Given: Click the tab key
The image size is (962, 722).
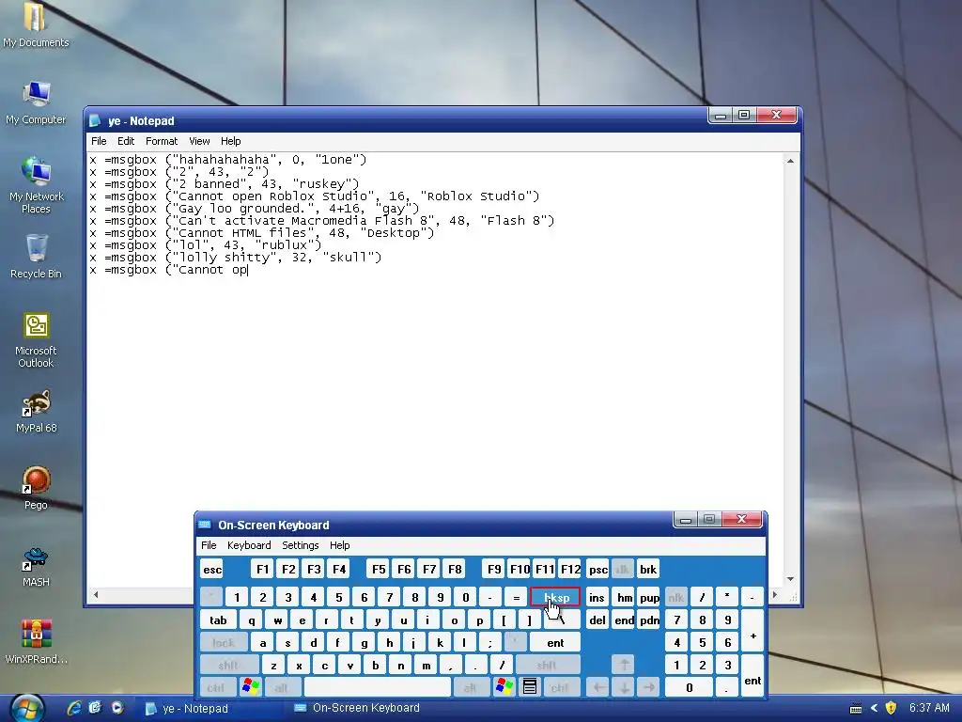Looking at the screenshot, I should click(218, 620).
